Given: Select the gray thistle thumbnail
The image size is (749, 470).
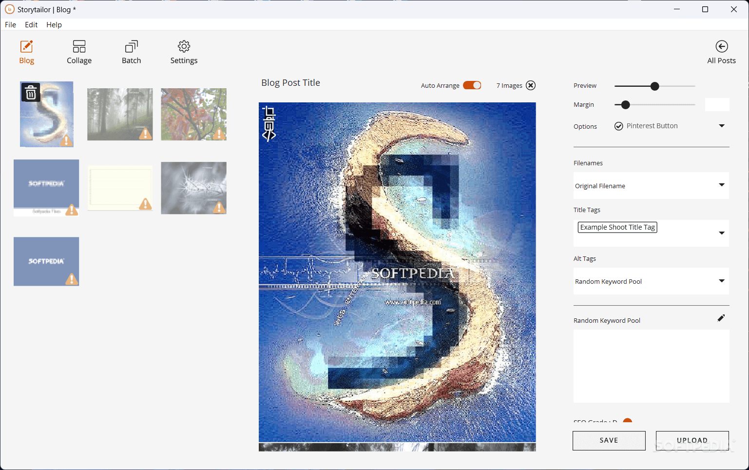Looking at the screenshot, I should 193,188.
